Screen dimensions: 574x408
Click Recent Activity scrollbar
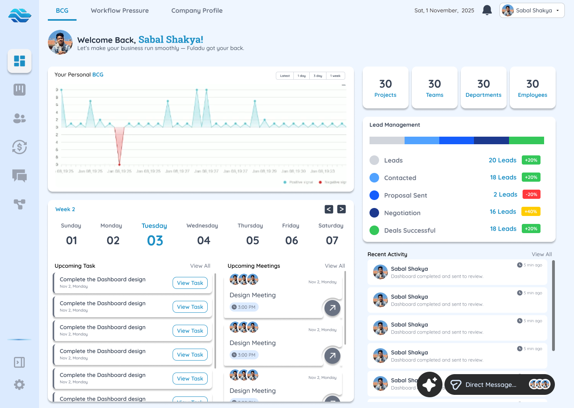pos(554,306)
